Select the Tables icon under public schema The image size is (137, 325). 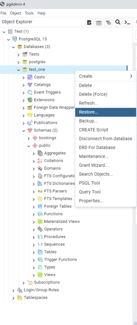pos(40,252)
